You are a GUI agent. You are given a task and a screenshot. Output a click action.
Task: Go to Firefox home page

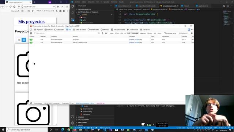[x=14, y=7]
